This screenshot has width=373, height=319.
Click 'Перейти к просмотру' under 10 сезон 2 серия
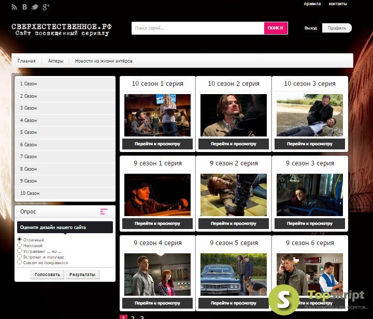(x=234, y=144)
